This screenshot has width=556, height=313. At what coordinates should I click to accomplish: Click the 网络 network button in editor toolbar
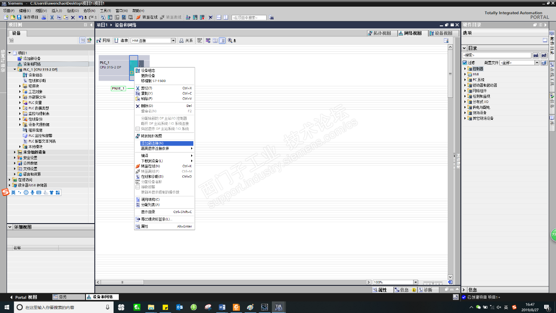pos(104,40)
